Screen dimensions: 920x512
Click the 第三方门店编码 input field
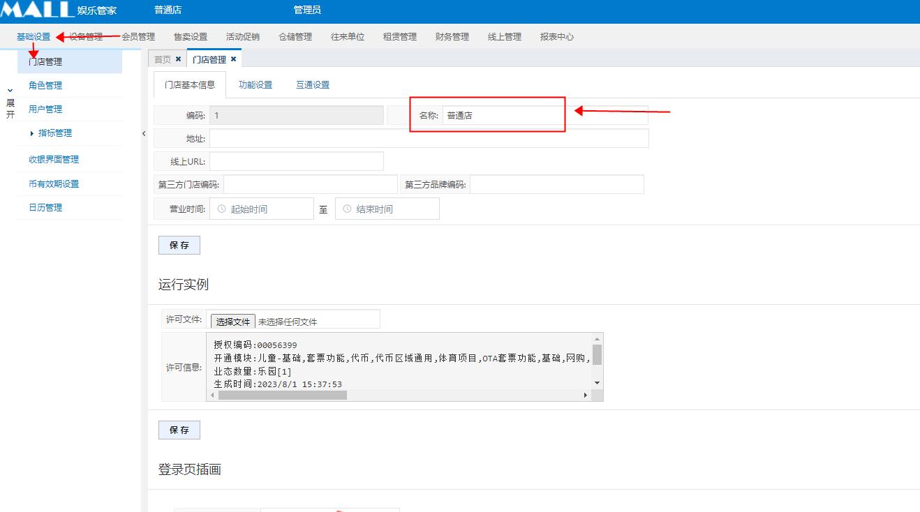311,184
